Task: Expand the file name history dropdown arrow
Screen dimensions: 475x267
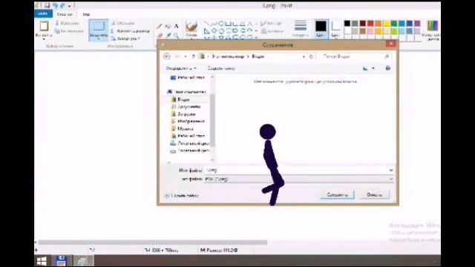Action: pos(391,171)
